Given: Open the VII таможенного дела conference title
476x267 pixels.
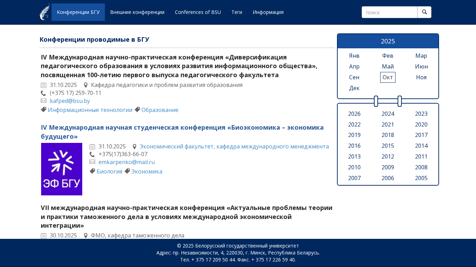Looking at the screenshot, I should tap(186, 217).
